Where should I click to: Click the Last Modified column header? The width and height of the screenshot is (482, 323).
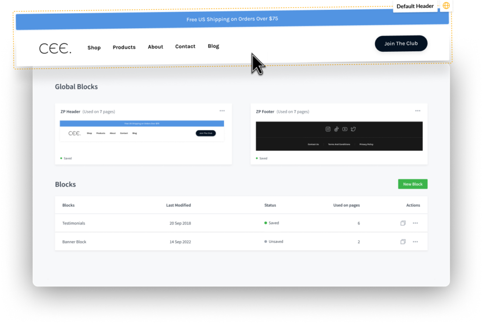(178, 205)
